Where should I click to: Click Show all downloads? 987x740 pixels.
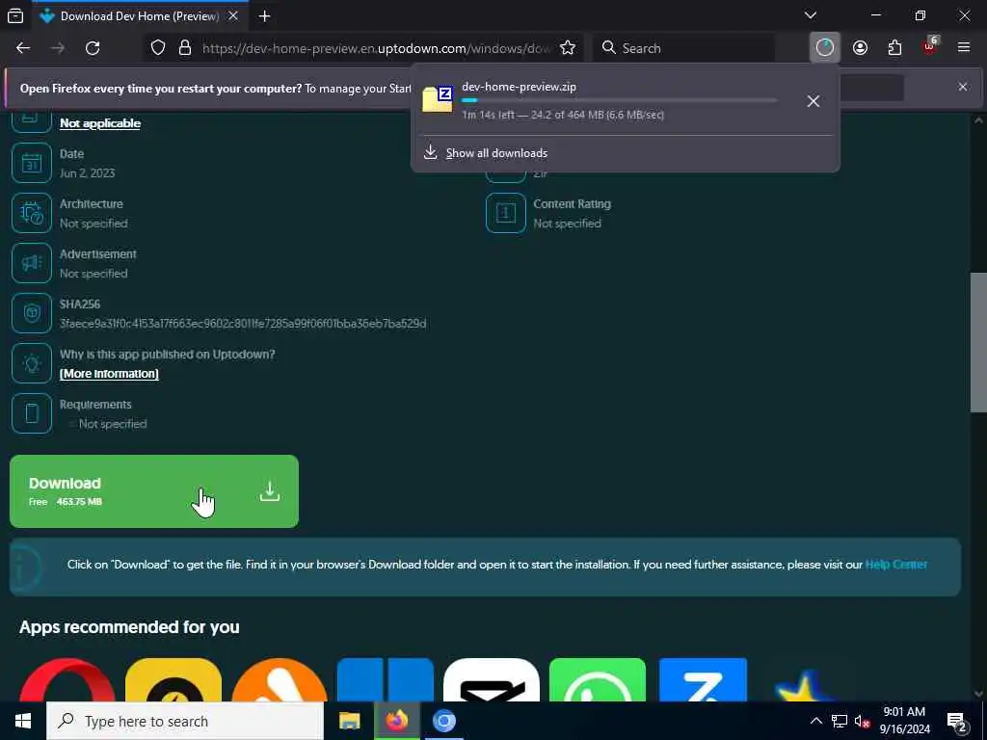(496, 153)
